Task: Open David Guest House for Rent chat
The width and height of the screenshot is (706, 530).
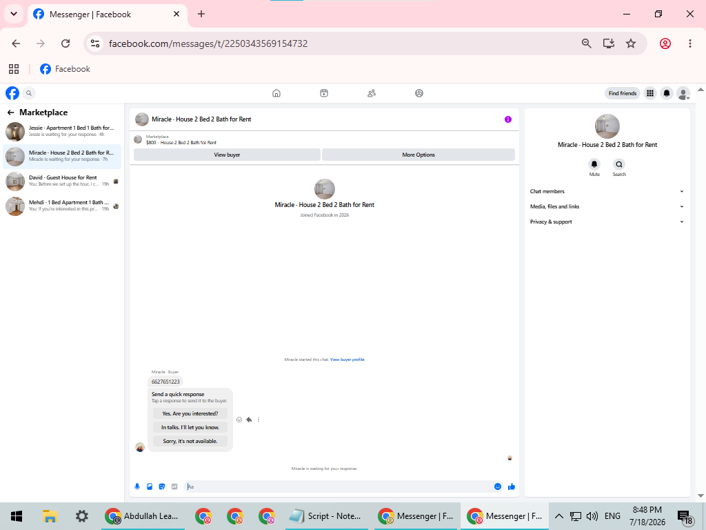Action: coord(62,181)
